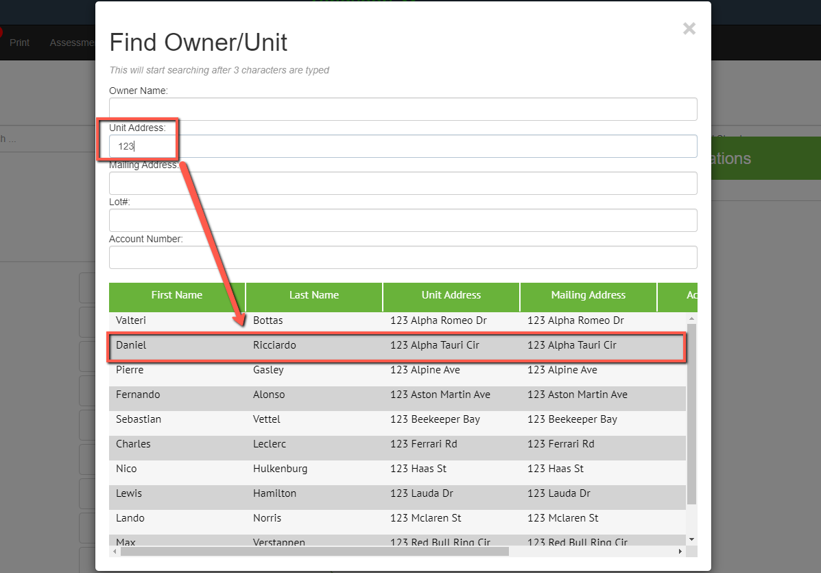Click unit address 123 Ferrari Rd
The image size is (821, 573).
point(424,443)
